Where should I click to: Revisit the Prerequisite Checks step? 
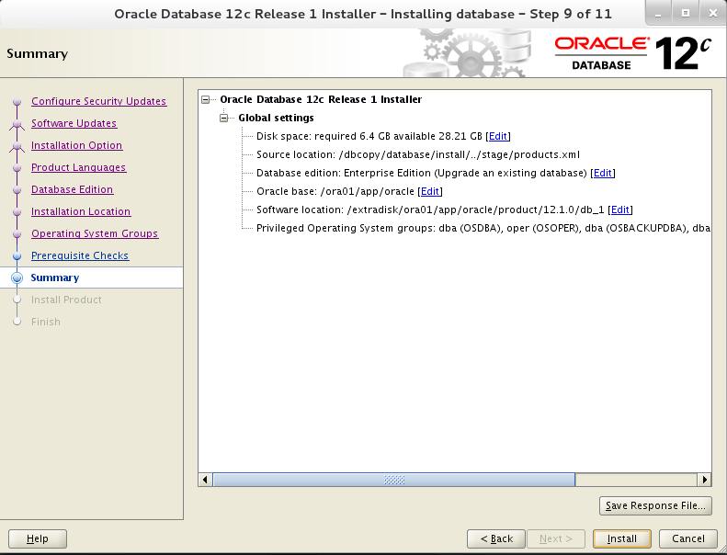[80, 255]
